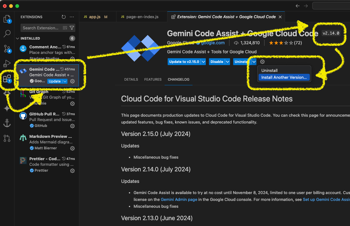Open Git Graph manage gear
This screenshot has height=226, width=350.
point(72,104)
